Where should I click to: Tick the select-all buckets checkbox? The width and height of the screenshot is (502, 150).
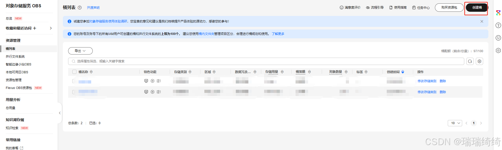74,72
